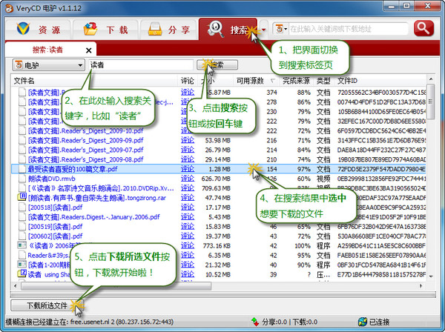
Task: Select Readers.Digest.-.January.2006.pdf
Action: coord(93,217)
